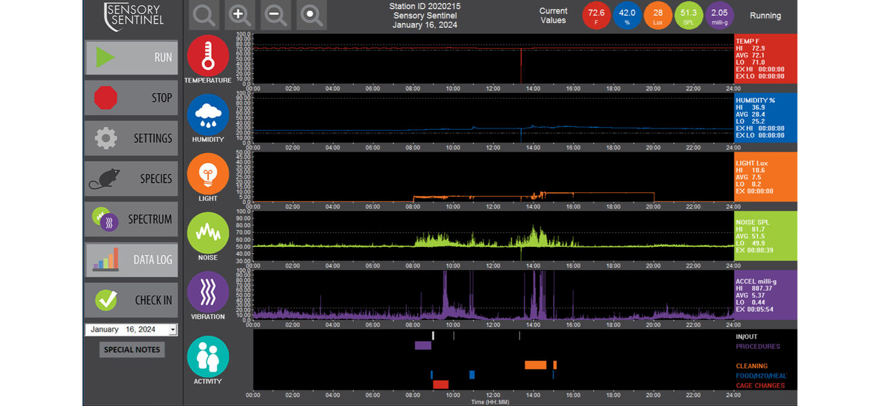
Task: Click the CHECK IN button
Action: tap(131, 300)
